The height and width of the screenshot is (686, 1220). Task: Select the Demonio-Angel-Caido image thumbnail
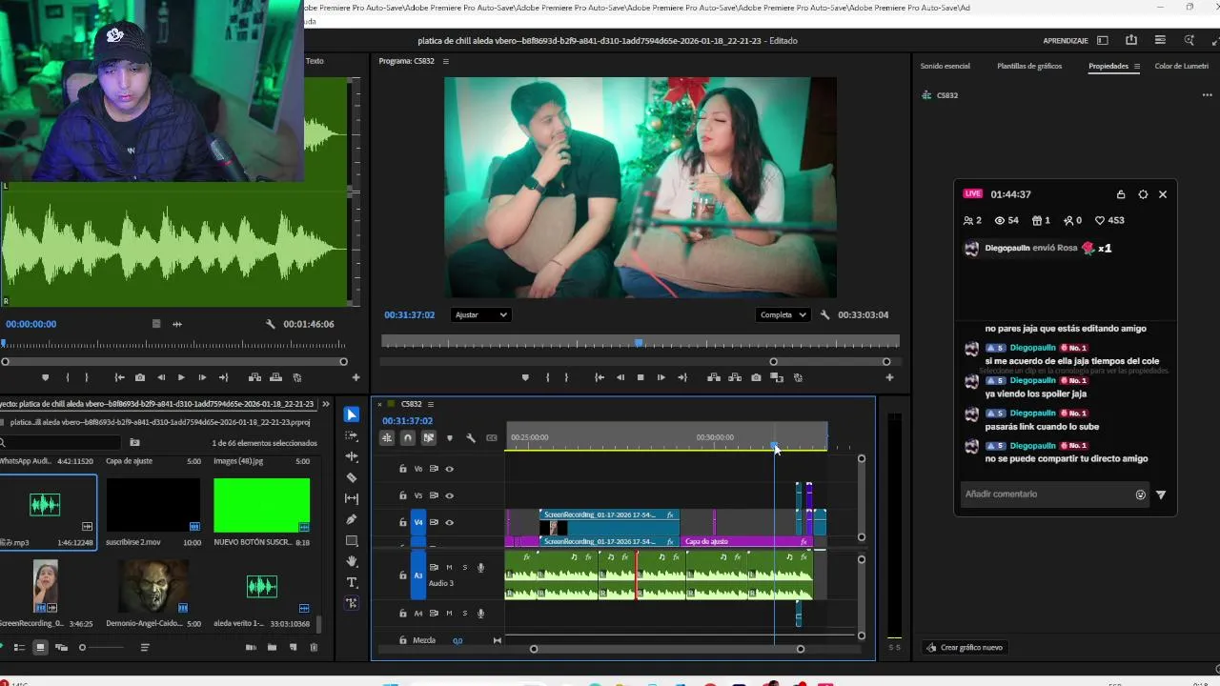click(153, 586)
